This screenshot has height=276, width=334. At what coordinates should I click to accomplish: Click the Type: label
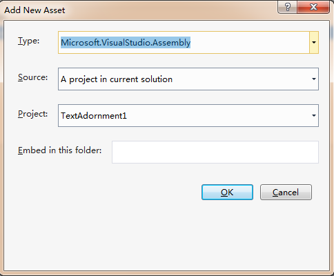pos(29,41)
